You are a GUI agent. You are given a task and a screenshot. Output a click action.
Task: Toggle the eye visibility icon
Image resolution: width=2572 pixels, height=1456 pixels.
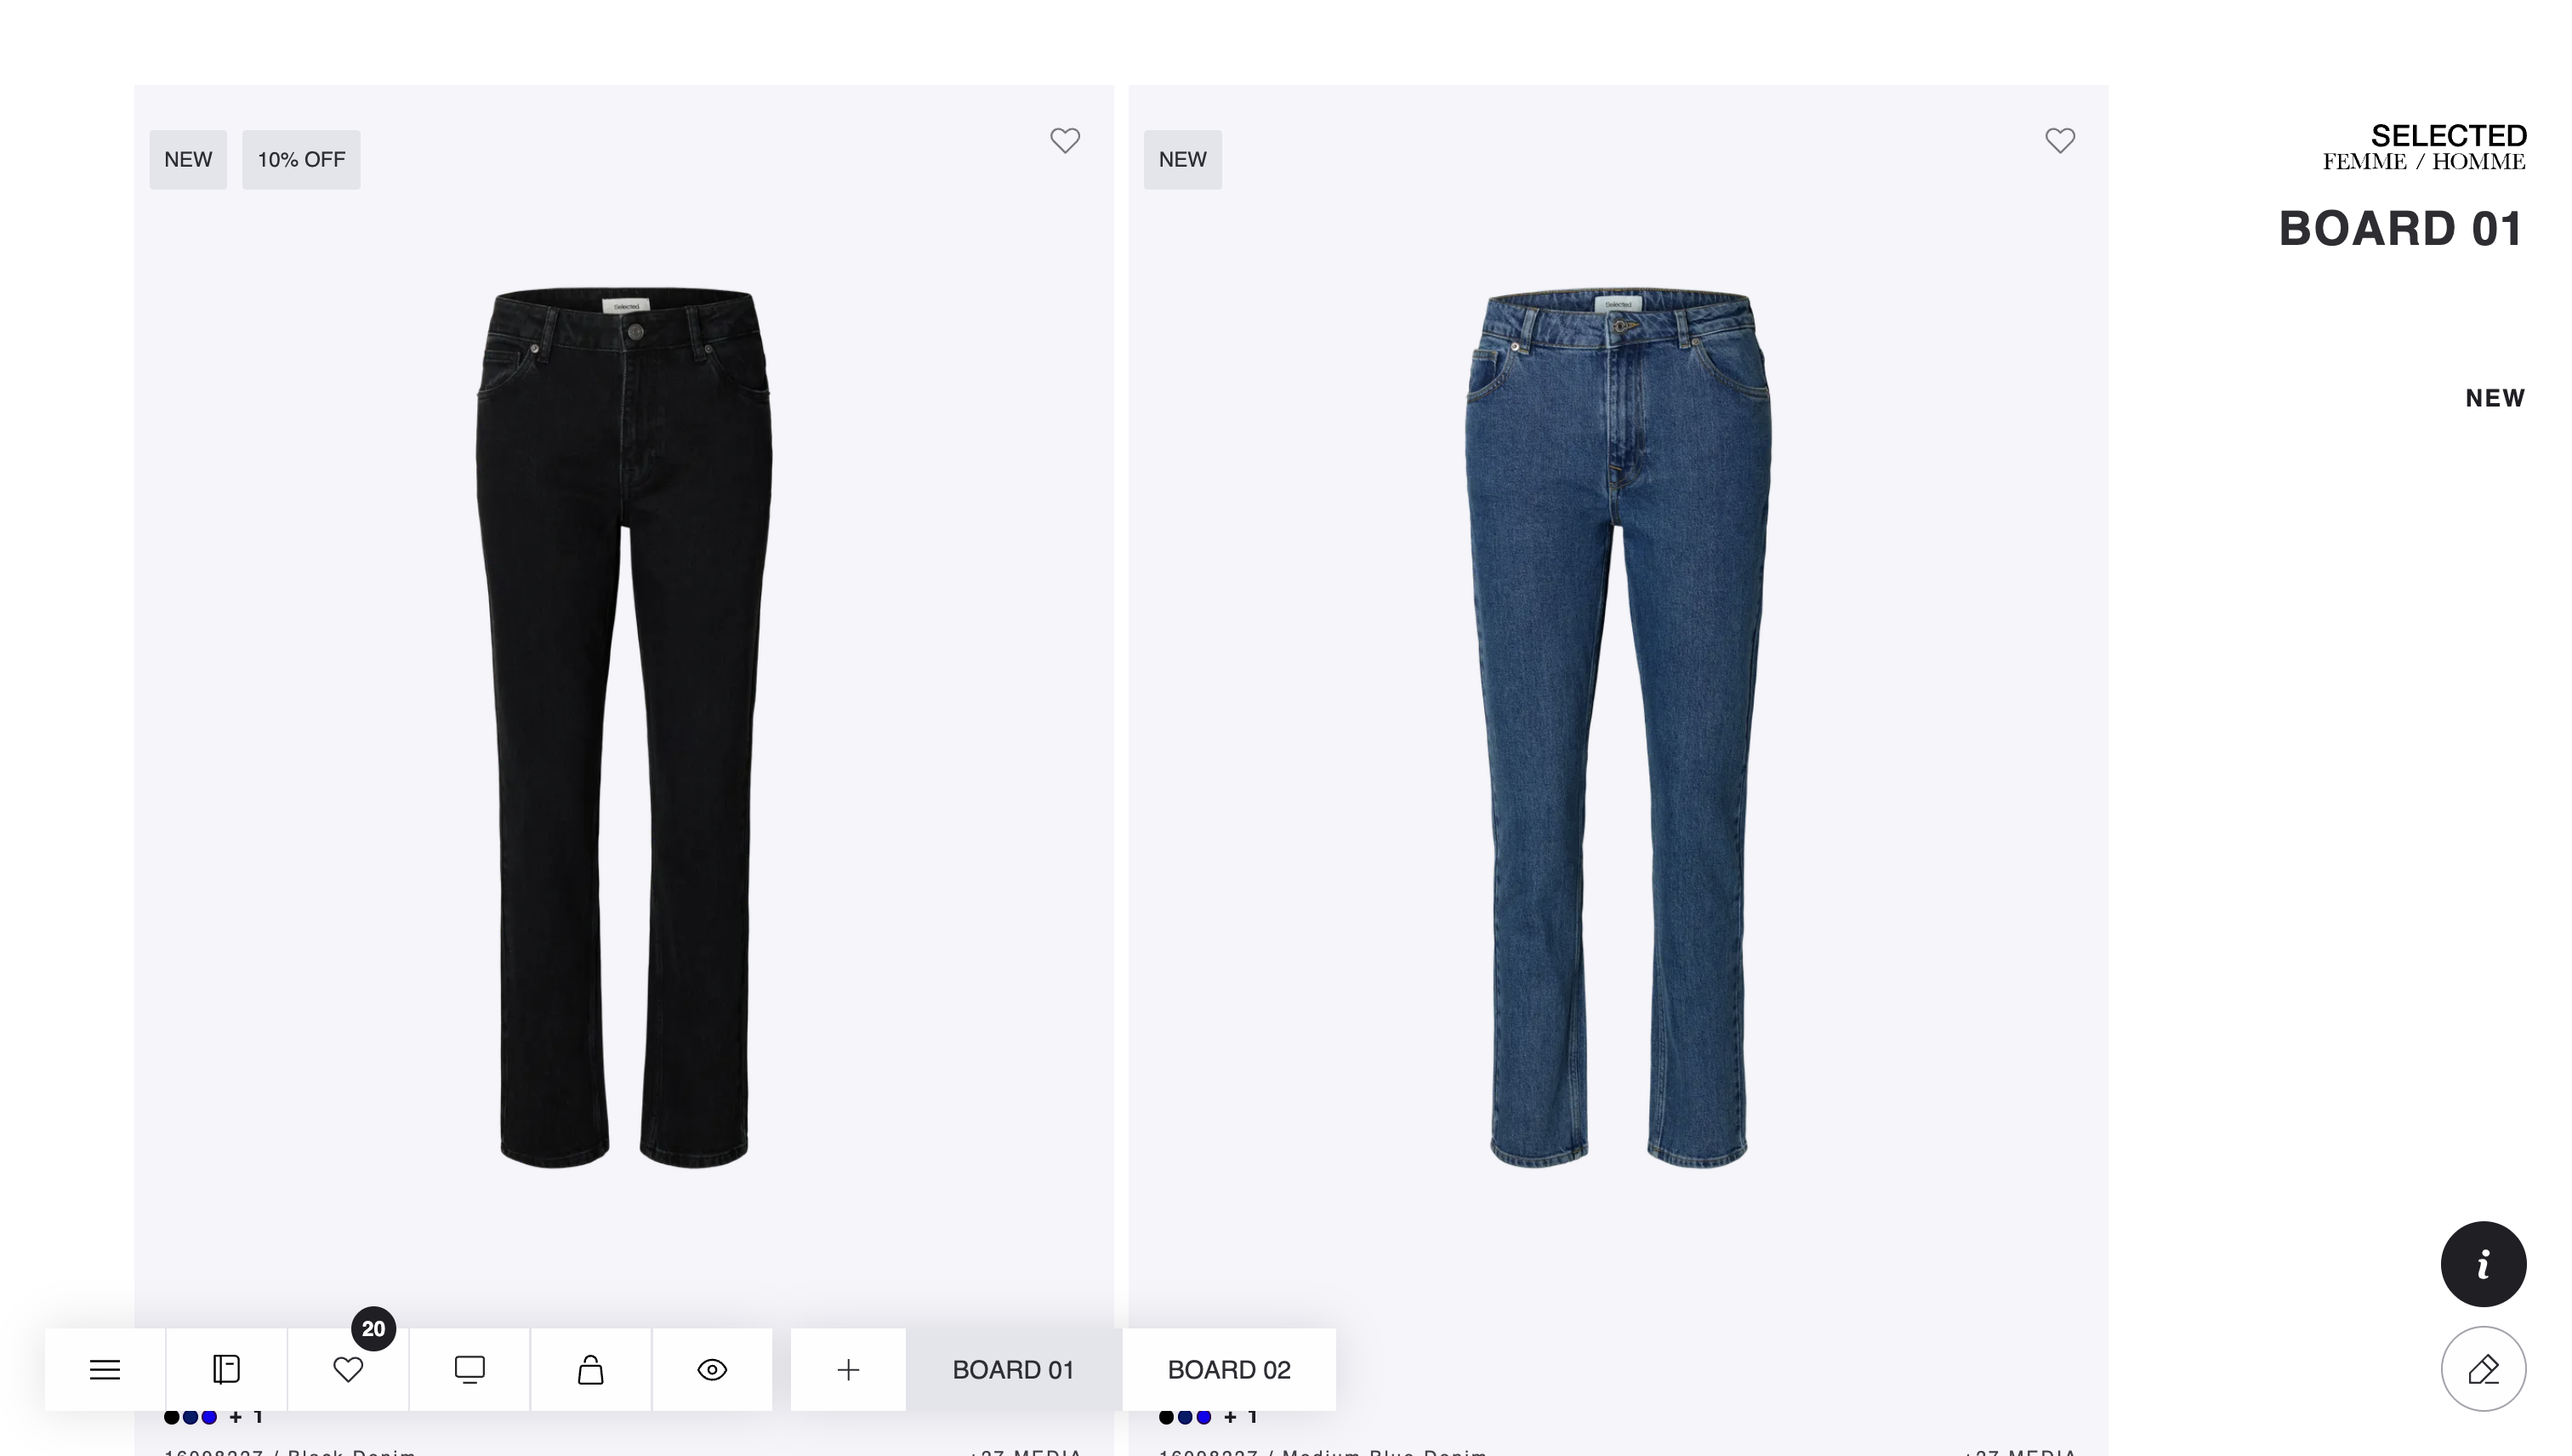coord(712,1369)
